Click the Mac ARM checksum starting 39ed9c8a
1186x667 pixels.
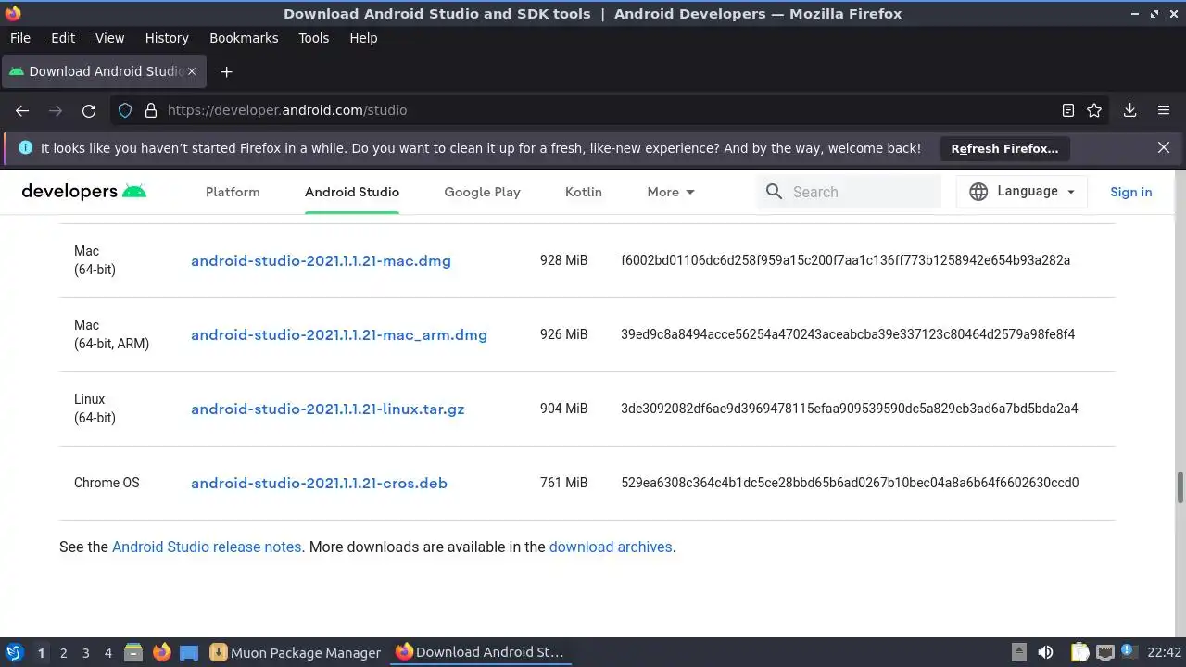[x=848, y=334]
